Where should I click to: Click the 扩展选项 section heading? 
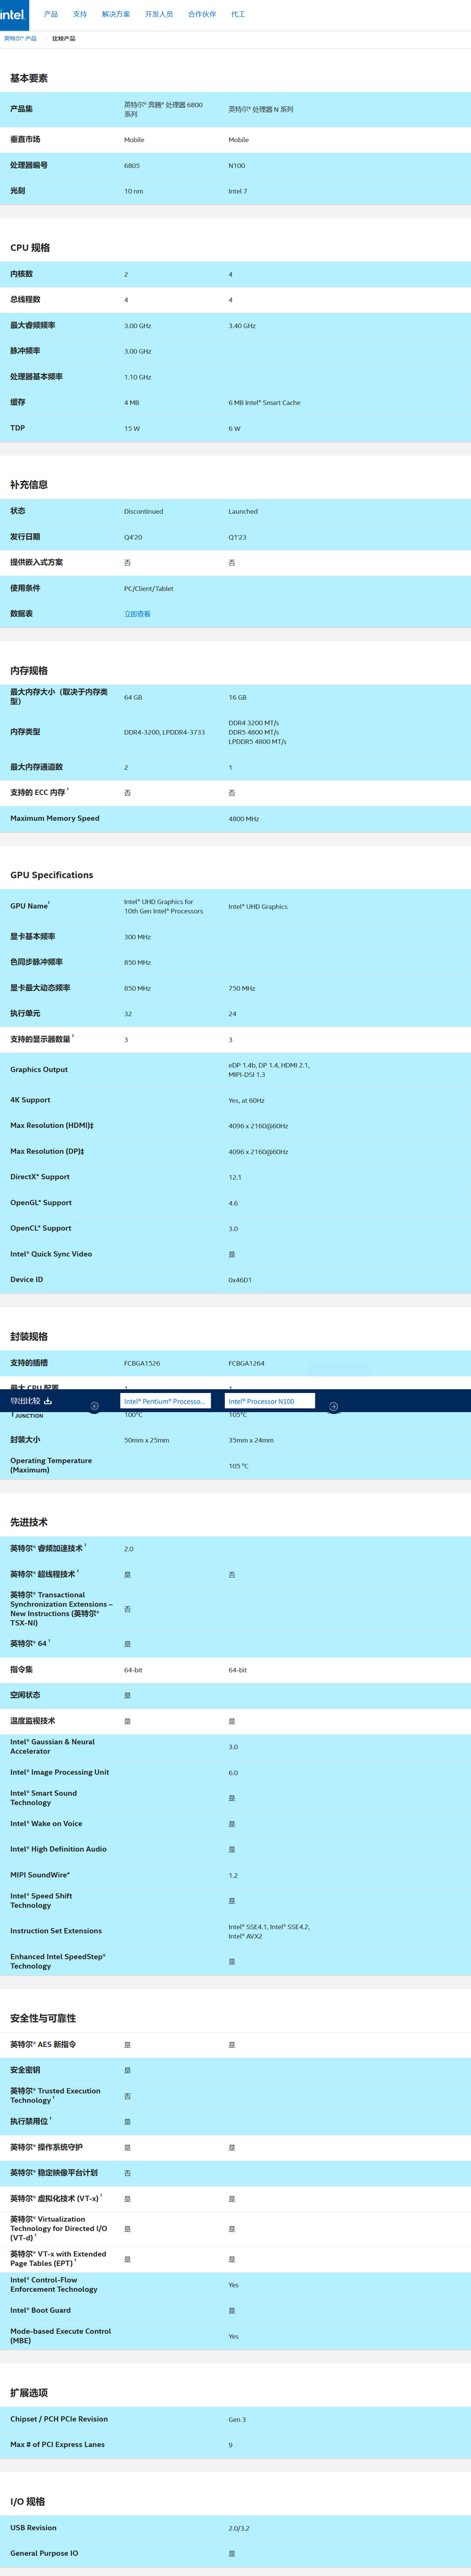[x=29, y=2393]
